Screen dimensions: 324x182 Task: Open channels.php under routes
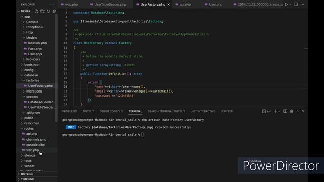(x=36, y=140)
